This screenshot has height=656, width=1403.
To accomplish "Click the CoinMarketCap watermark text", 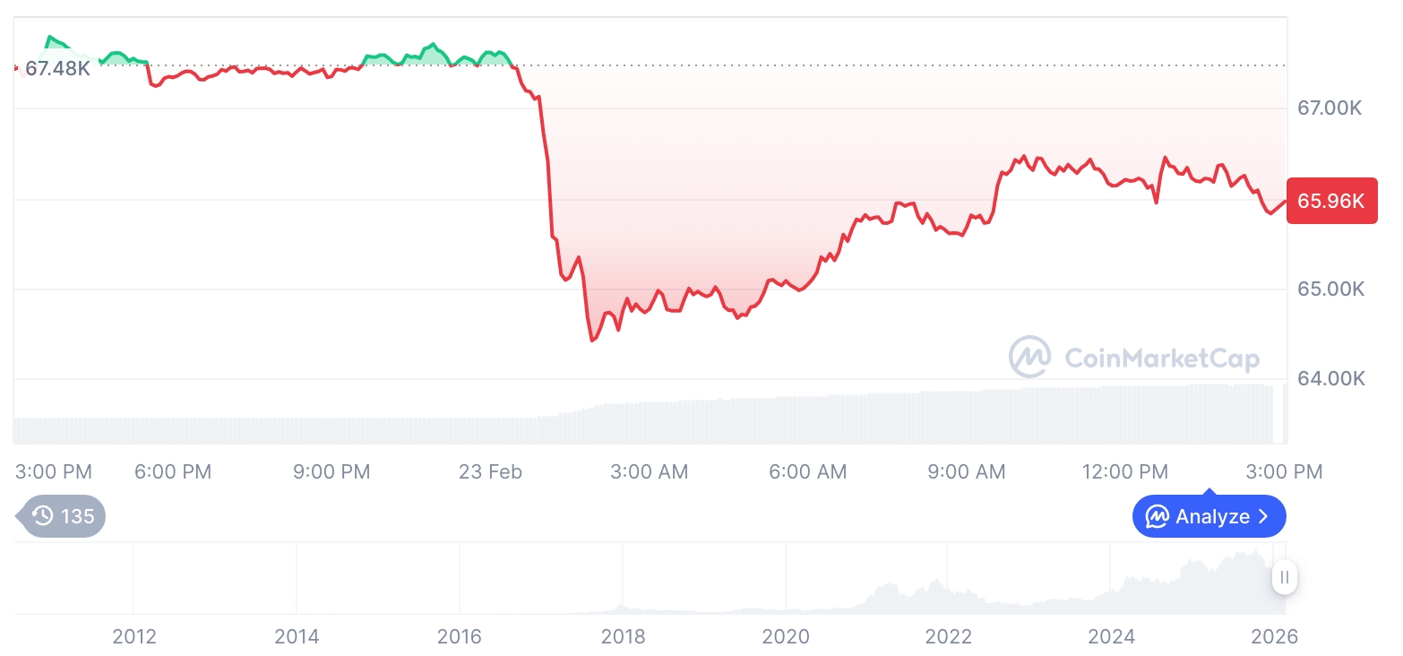I will (x=1162, y=358).
